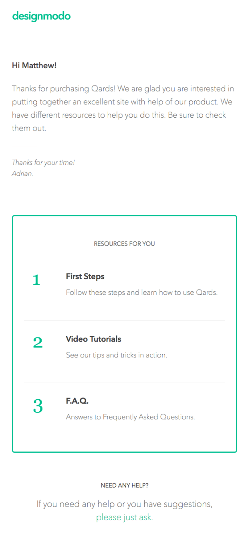Open the F.A.Q. resource
The height and width of the screenshot is (535, 248).
(77, 401)
